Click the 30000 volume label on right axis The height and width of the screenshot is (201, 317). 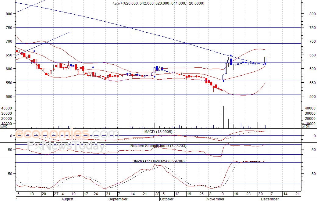[x=310, y=113]
